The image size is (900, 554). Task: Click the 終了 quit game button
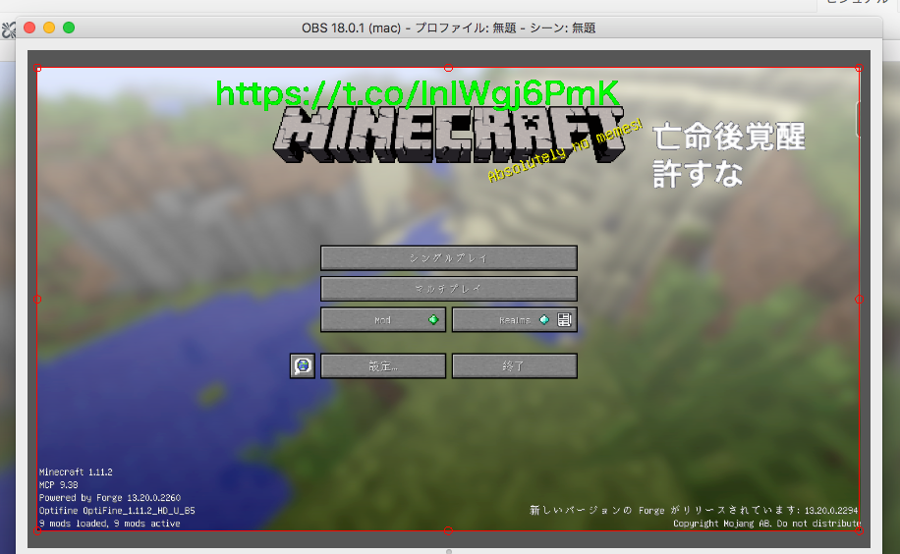514,365
